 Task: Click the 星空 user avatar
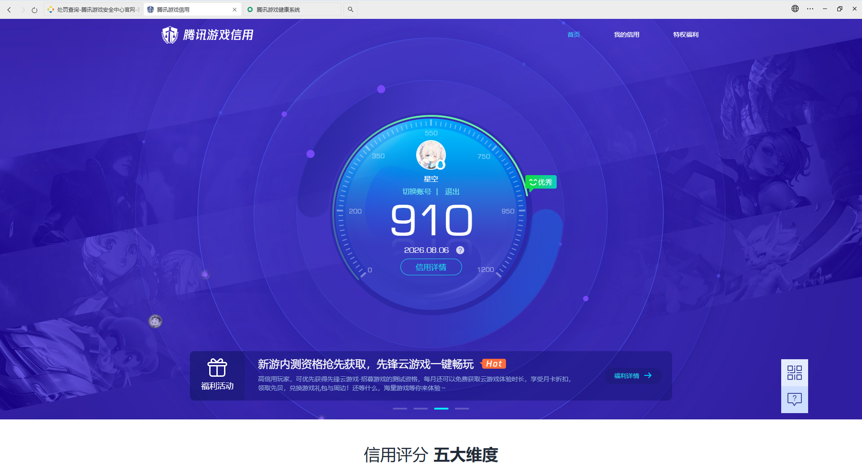[431, 155]
